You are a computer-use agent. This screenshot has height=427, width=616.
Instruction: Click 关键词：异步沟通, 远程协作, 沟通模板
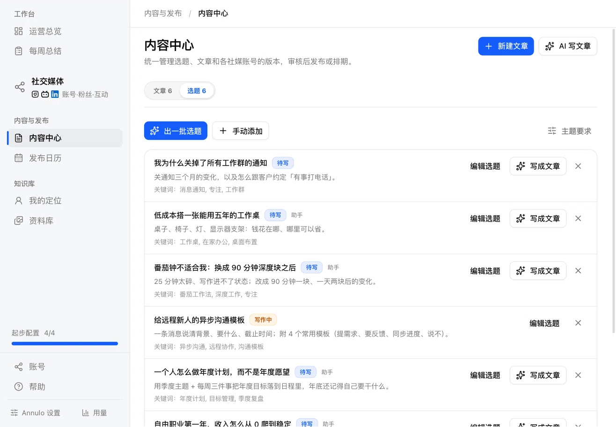[x=209, y=347]
